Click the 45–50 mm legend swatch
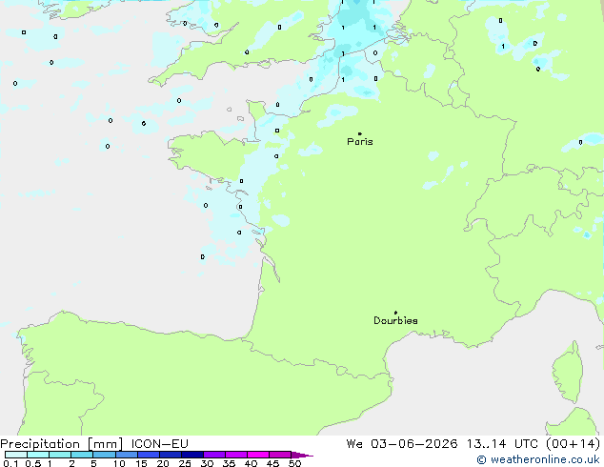604x467 pixels. [280, 455]
